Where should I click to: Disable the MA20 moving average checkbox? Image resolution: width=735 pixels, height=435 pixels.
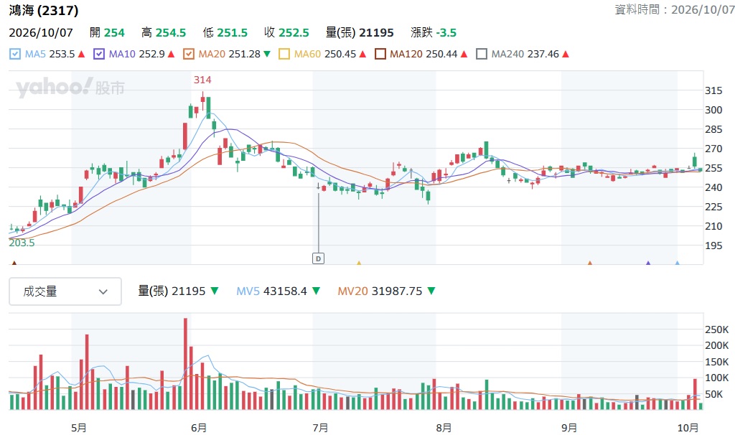[189, 54]
